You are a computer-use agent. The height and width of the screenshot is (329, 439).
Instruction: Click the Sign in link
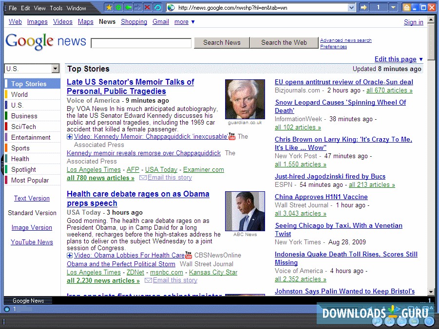coord(414,22)
